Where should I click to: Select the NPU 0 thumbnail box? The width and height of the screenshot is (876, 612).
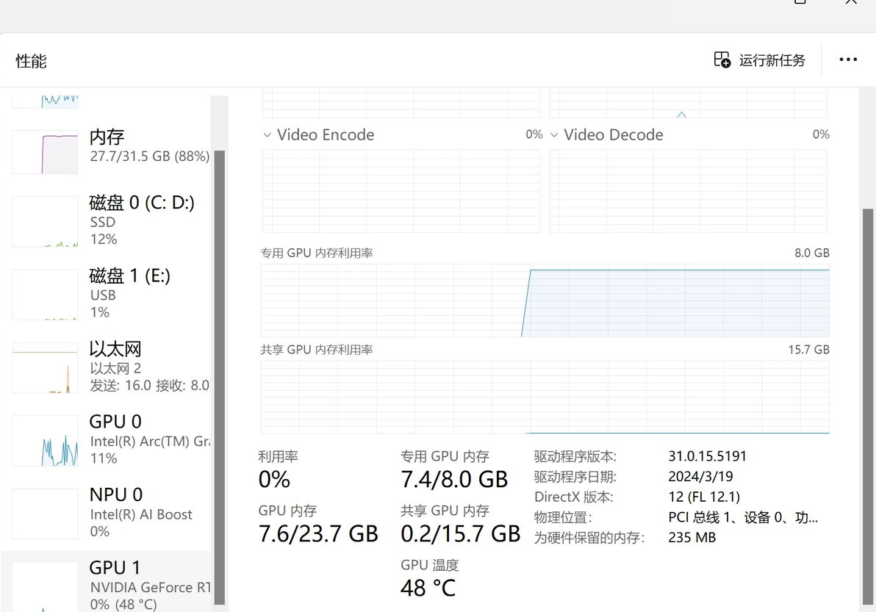pyautogui.click(x=45, y=514)
